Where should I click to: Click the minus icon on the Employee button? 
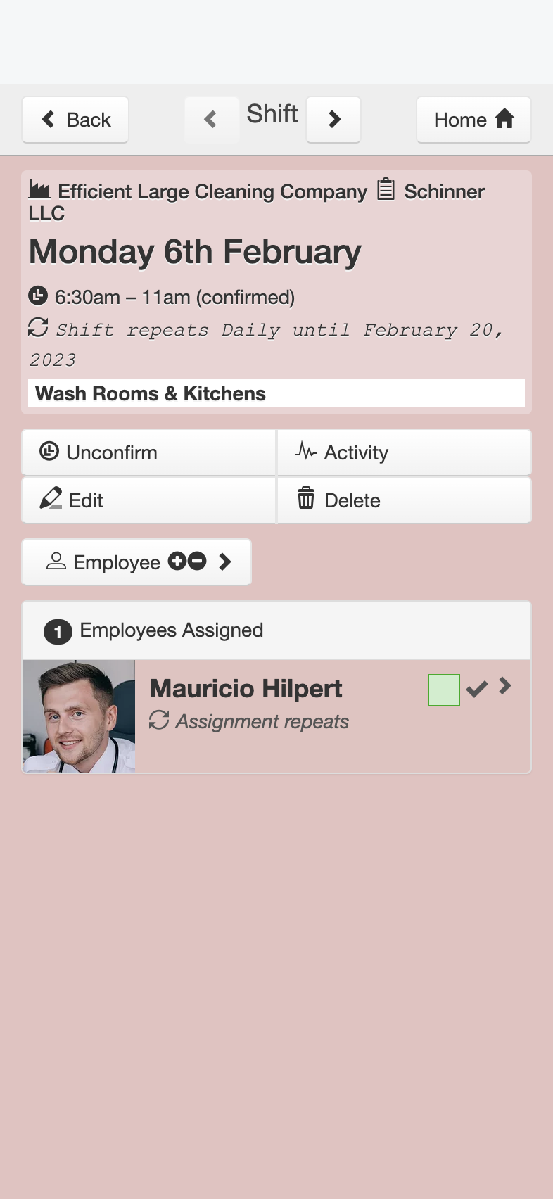tap(197, 561)
